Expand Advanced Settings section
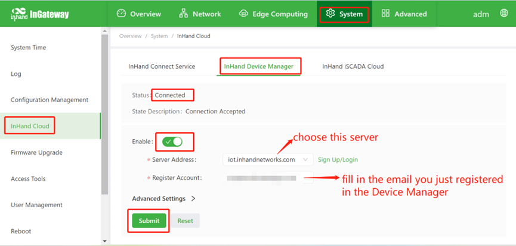 163,199
